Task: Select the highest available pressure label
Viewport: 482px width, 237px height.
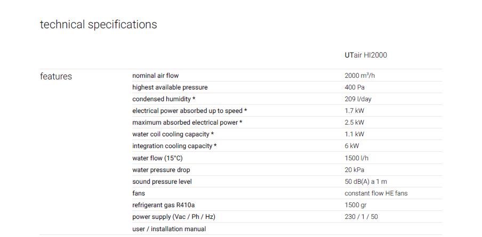Action: tap(170, 87)
